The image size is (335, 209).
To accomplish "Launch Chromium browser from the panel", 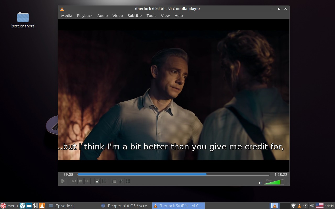I will (x=23, y=206).
